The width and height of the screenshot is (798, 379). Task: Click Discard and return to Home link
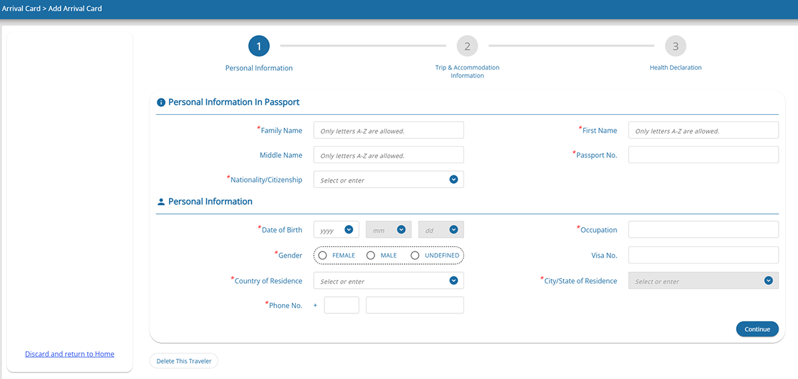70,354
